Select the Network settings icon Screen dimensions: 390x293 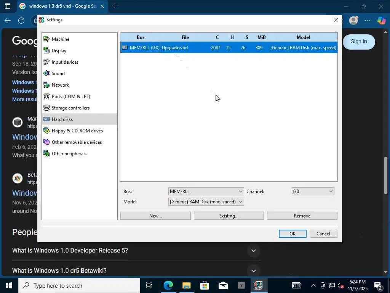click(x=46, y=85)
